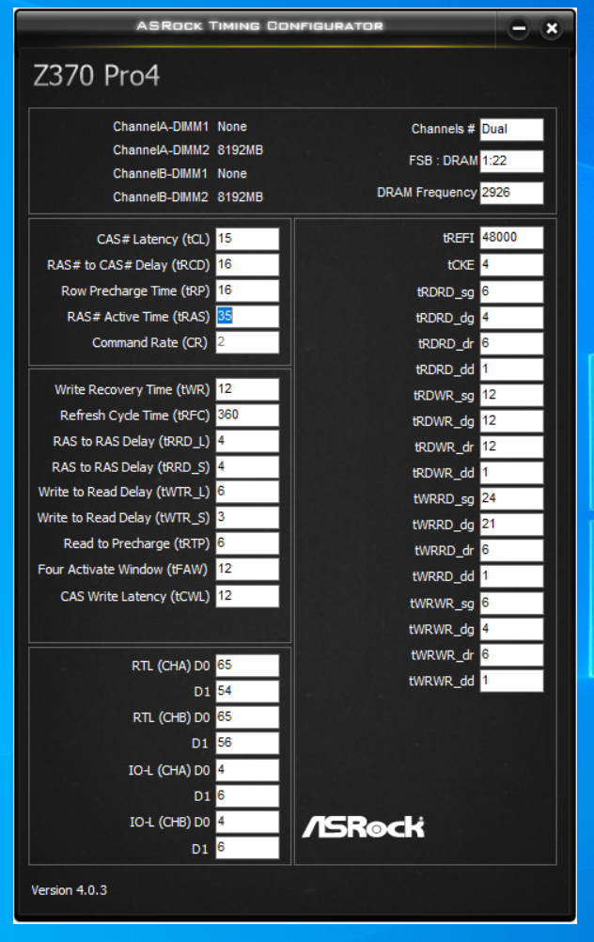This screenshot has height=942, width=594.
Task: Select the IO-L (CHB) D1 field
Action: [x=247, y=847]
